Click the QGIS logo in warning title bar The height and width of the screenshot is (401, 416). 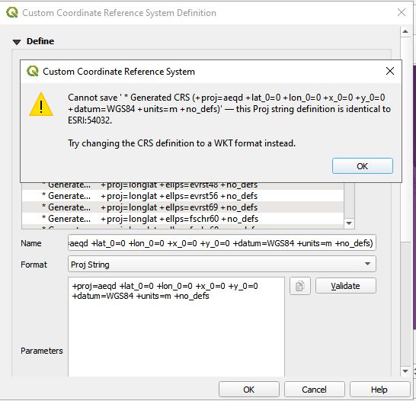click(33, 71)
